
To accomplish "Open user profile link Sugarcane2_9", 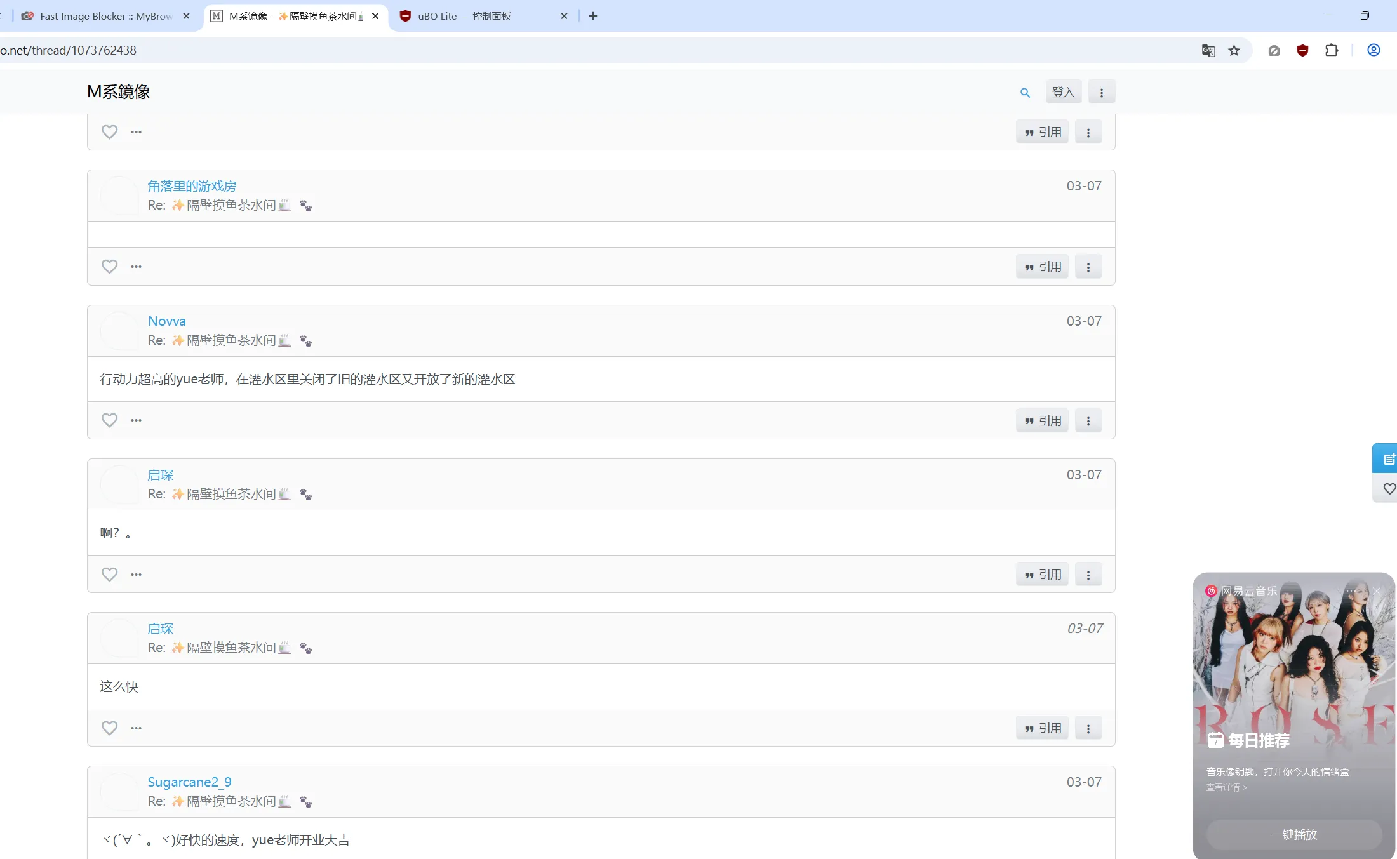I will pyautogui.click(x=189, y=782).
